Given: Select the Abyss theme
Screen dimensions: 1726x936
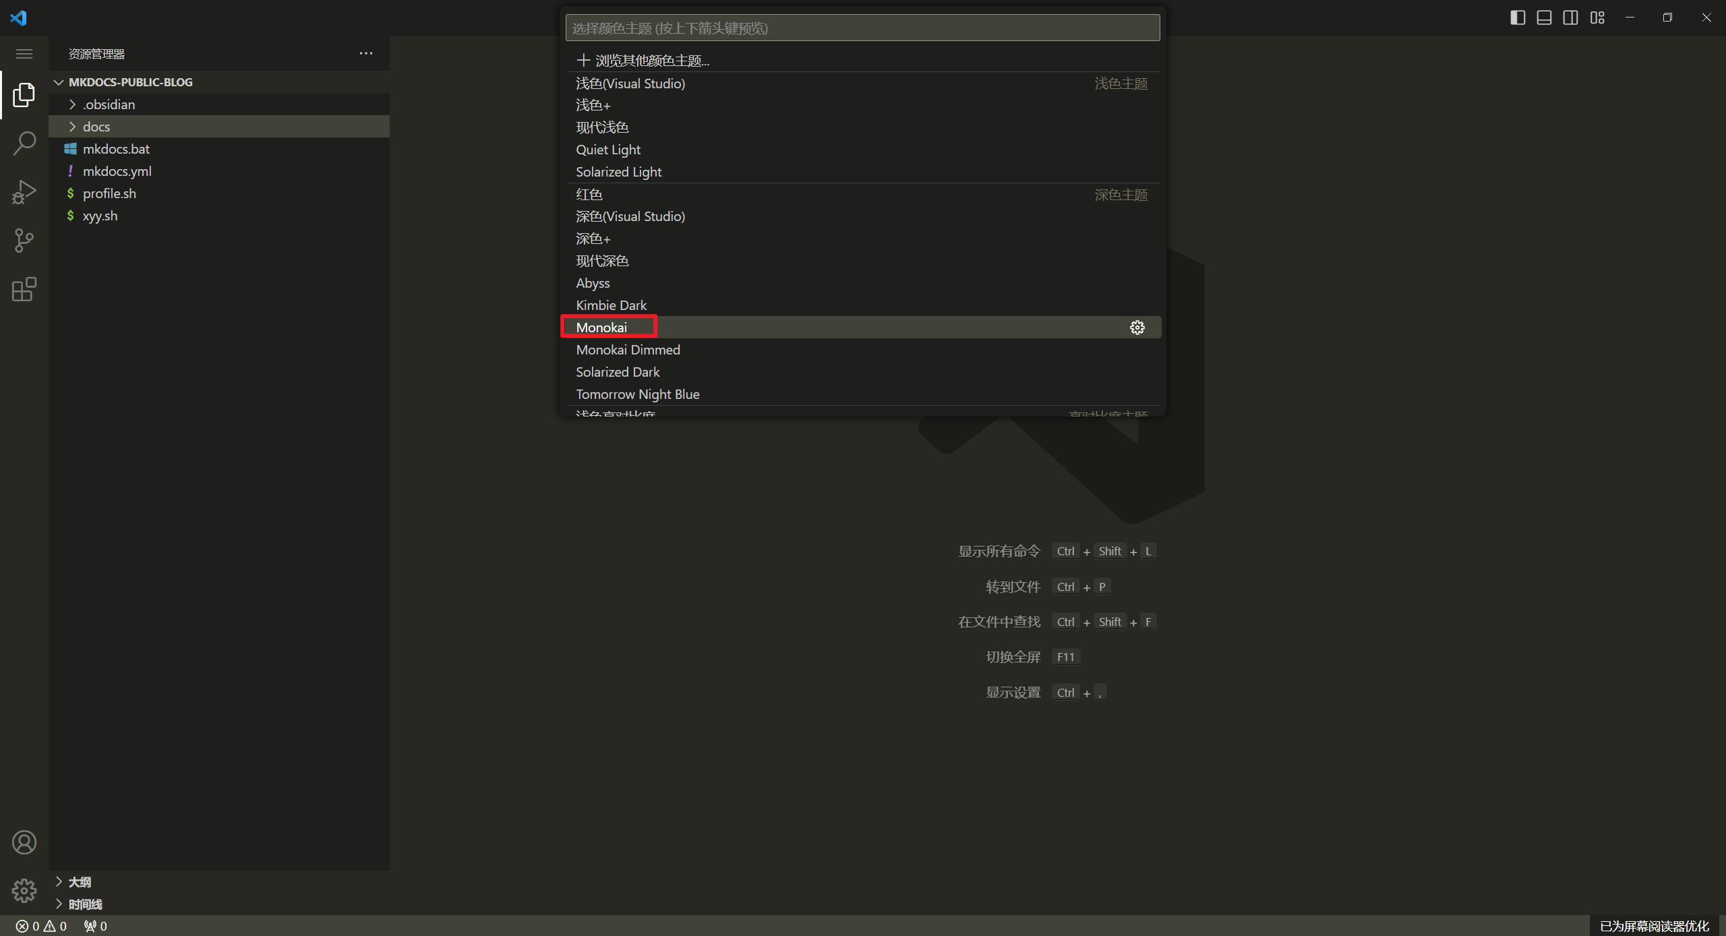Looking at the screenshot, I should (862, 283).
